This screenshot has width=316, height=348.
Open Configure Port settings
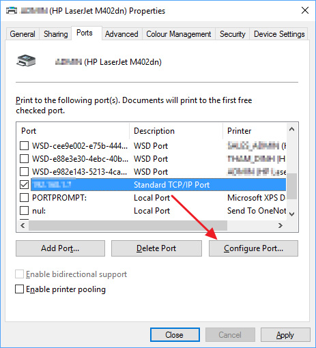pos(253,248)
